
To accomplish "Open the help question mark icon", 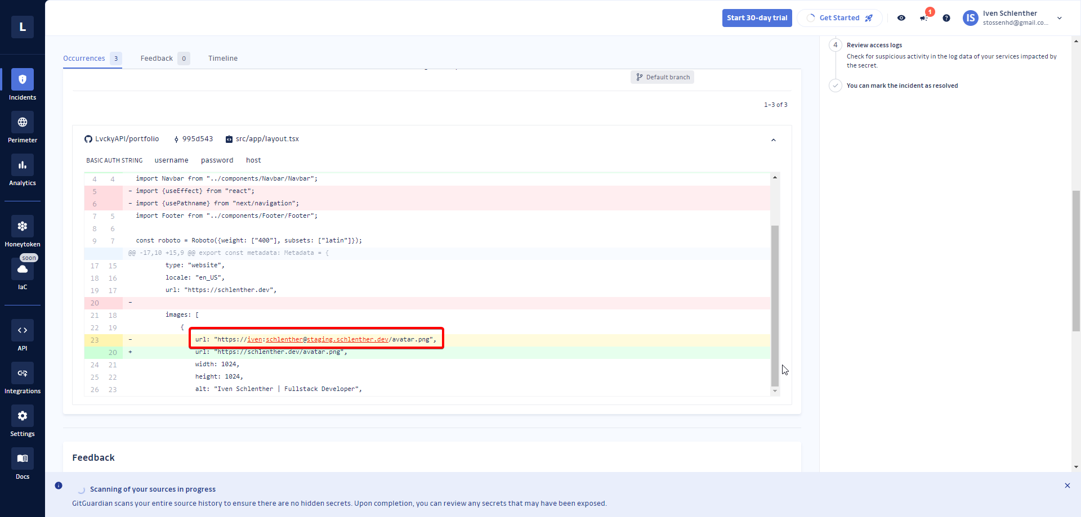I will point(946,18).
